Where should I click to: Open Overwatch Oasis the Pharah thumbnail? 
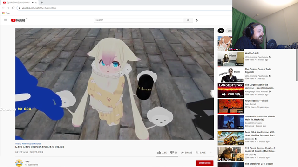(231, 122)
